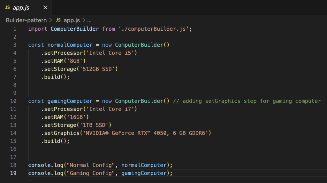The image size is (327, 183).
Task: Click .build() call on line 7
Action: point(55,77)
